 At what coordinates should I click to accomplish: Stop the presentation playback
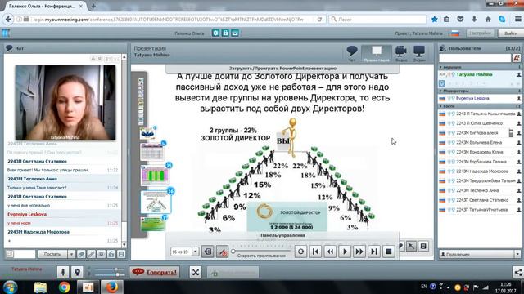tap(389, 252)
